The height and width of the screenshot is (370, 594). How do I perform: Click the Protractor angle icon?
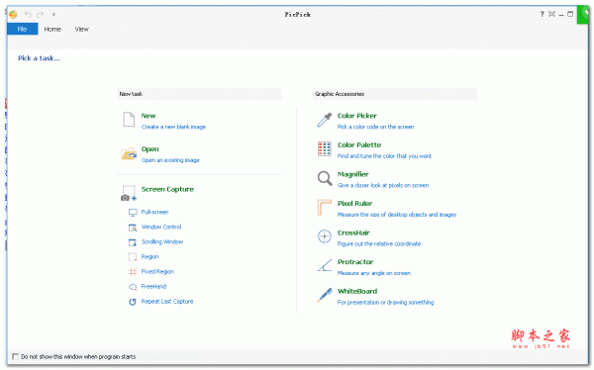pos(325,265)
